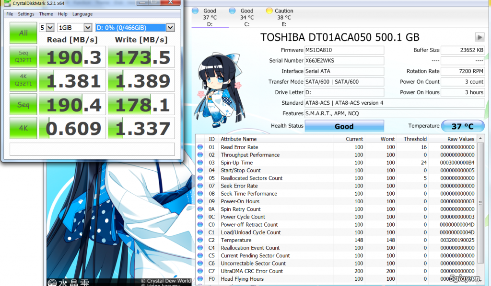Click the Read Error Rate status orb
491x286 pixels.
coord(200,147)
